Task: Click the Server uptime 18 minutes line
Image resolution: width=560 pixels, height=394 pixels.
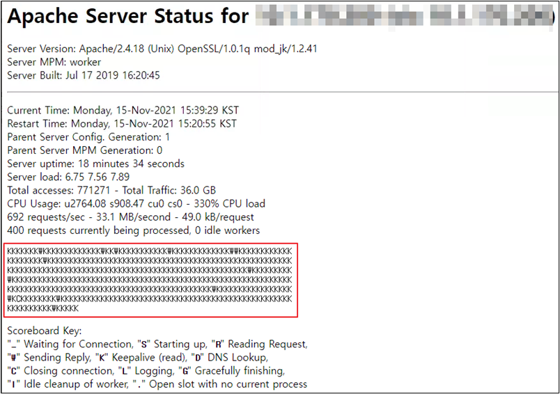Action: [x=95, y=164]
